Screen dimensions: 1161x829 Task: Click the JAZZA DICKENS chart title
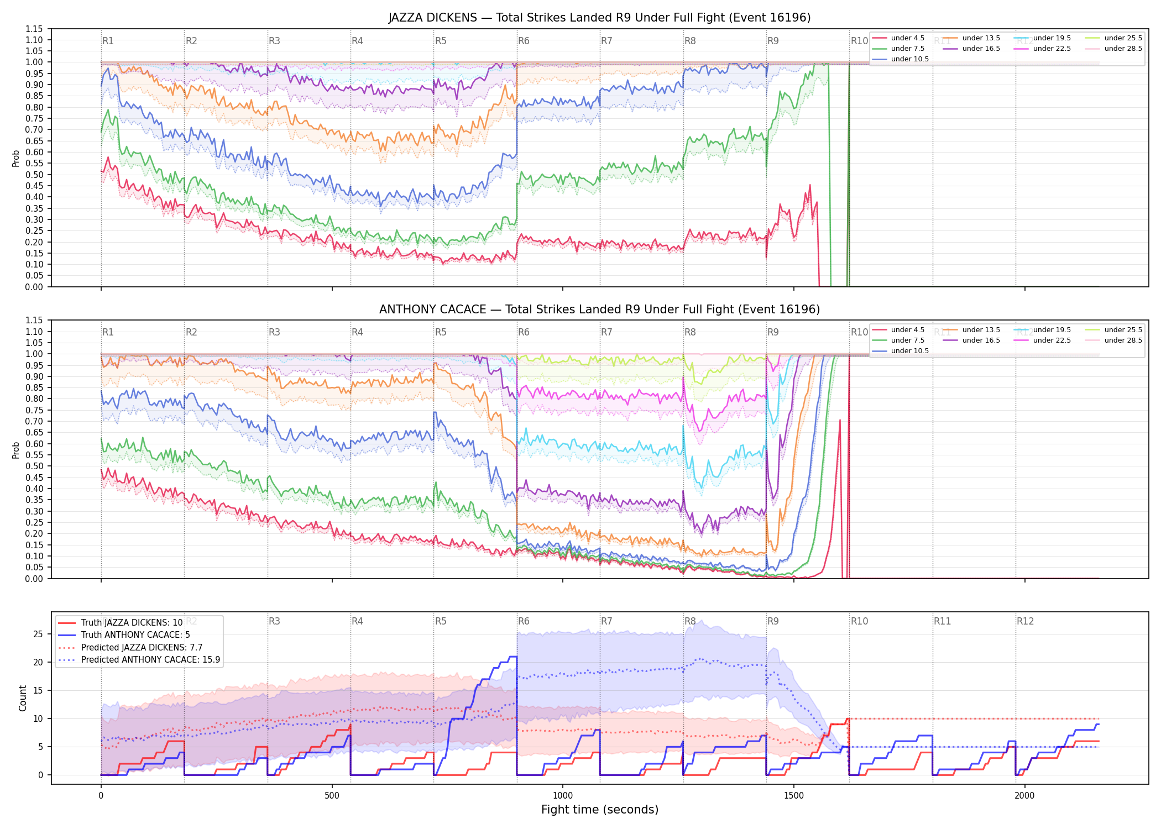[x=599, y=18]
